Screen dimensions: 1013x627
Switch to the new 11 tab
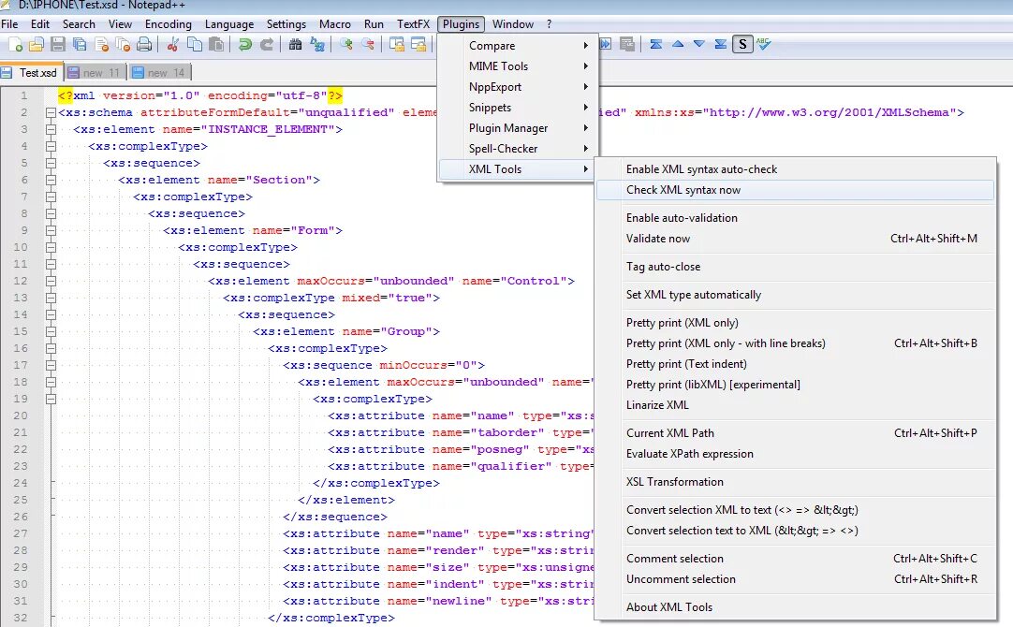click(x=95, y=73)
